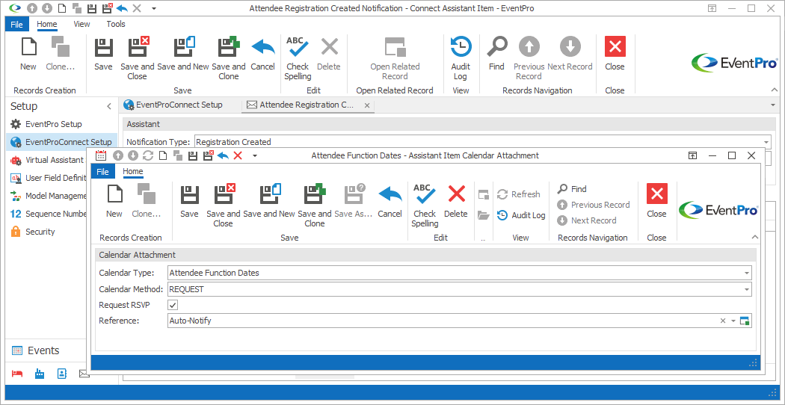Open the Events navigation group
785x405 pixels.
[x=46, y=350]
